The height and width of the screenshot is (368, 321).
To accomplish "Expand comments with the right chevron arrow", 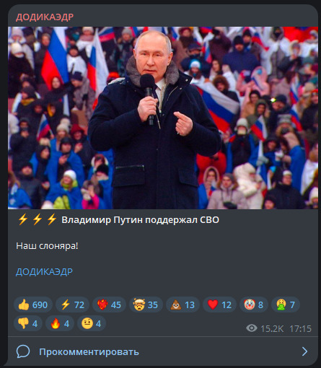I will [304, 351].
